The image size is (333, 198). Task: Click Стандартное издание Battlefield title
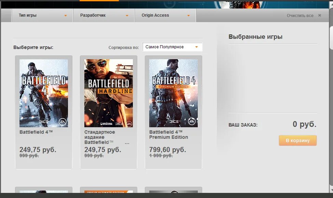[100, 137]
